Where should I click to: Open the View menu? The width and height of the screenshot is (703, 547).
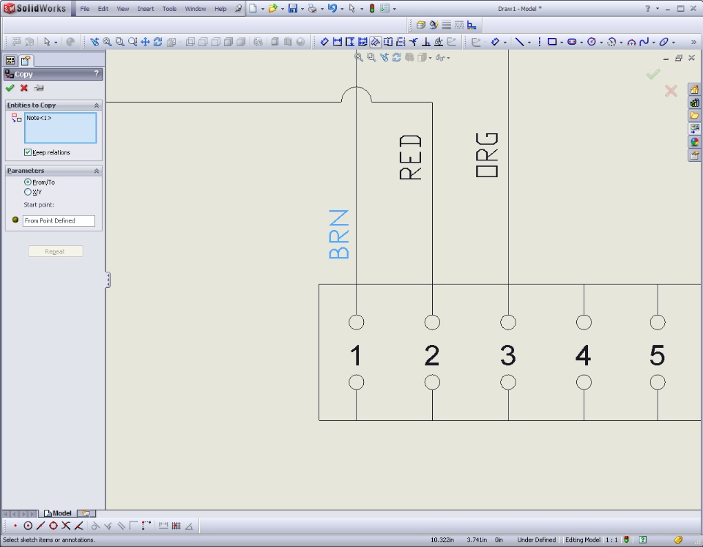tap(123, 9)
